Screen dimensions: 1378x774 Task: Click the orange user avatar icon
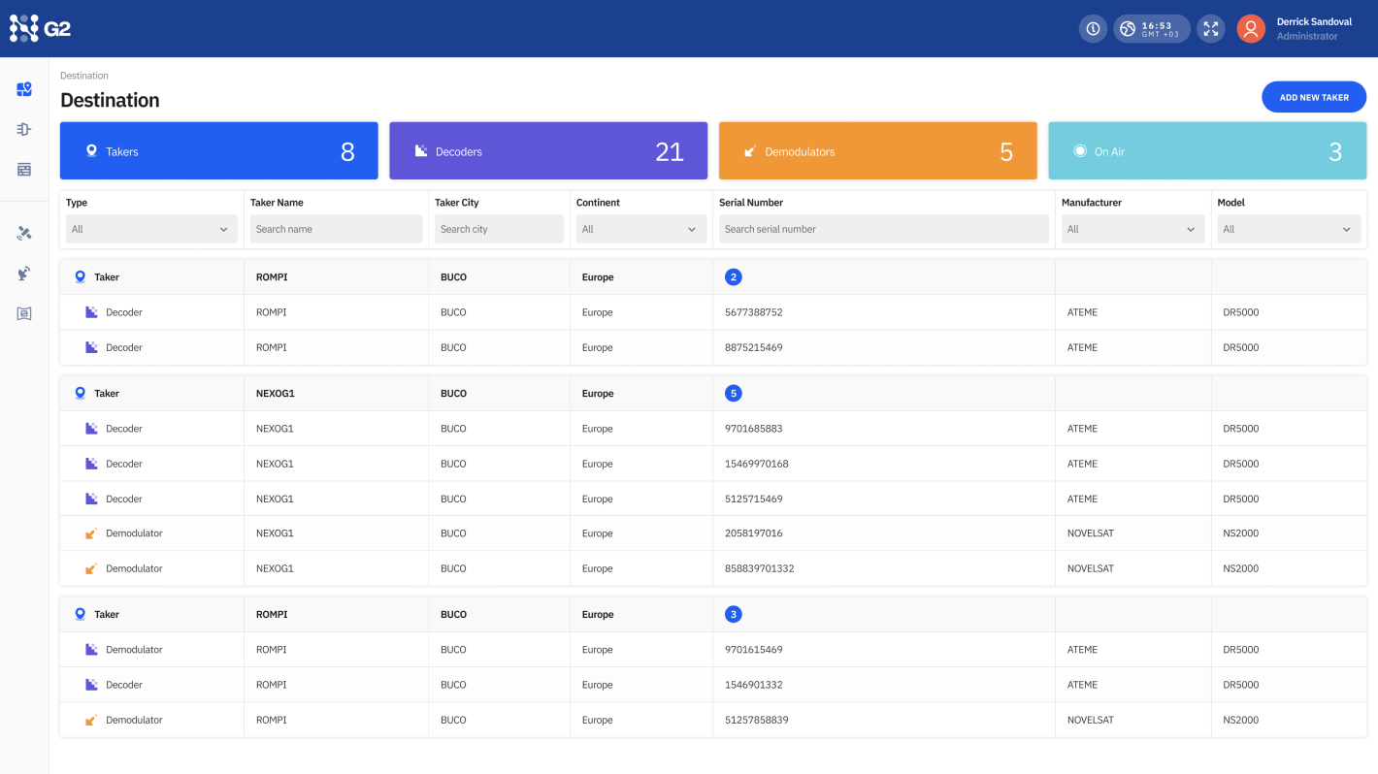pos(1251,29)
